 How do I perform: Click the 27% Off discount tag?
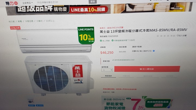[15, 28]
